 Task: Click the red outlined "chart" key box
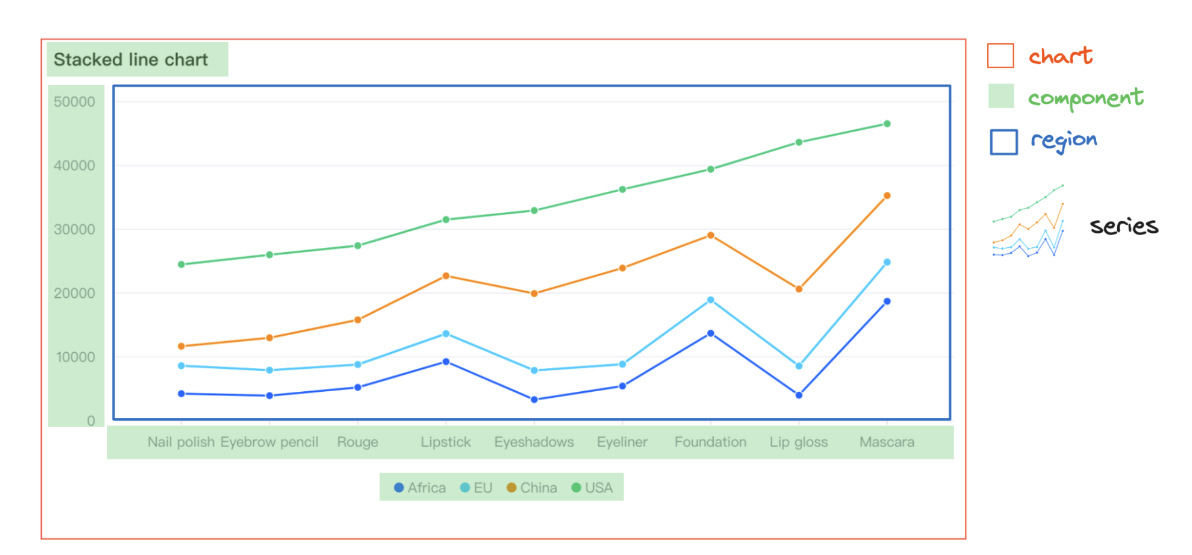point(1000,56)
